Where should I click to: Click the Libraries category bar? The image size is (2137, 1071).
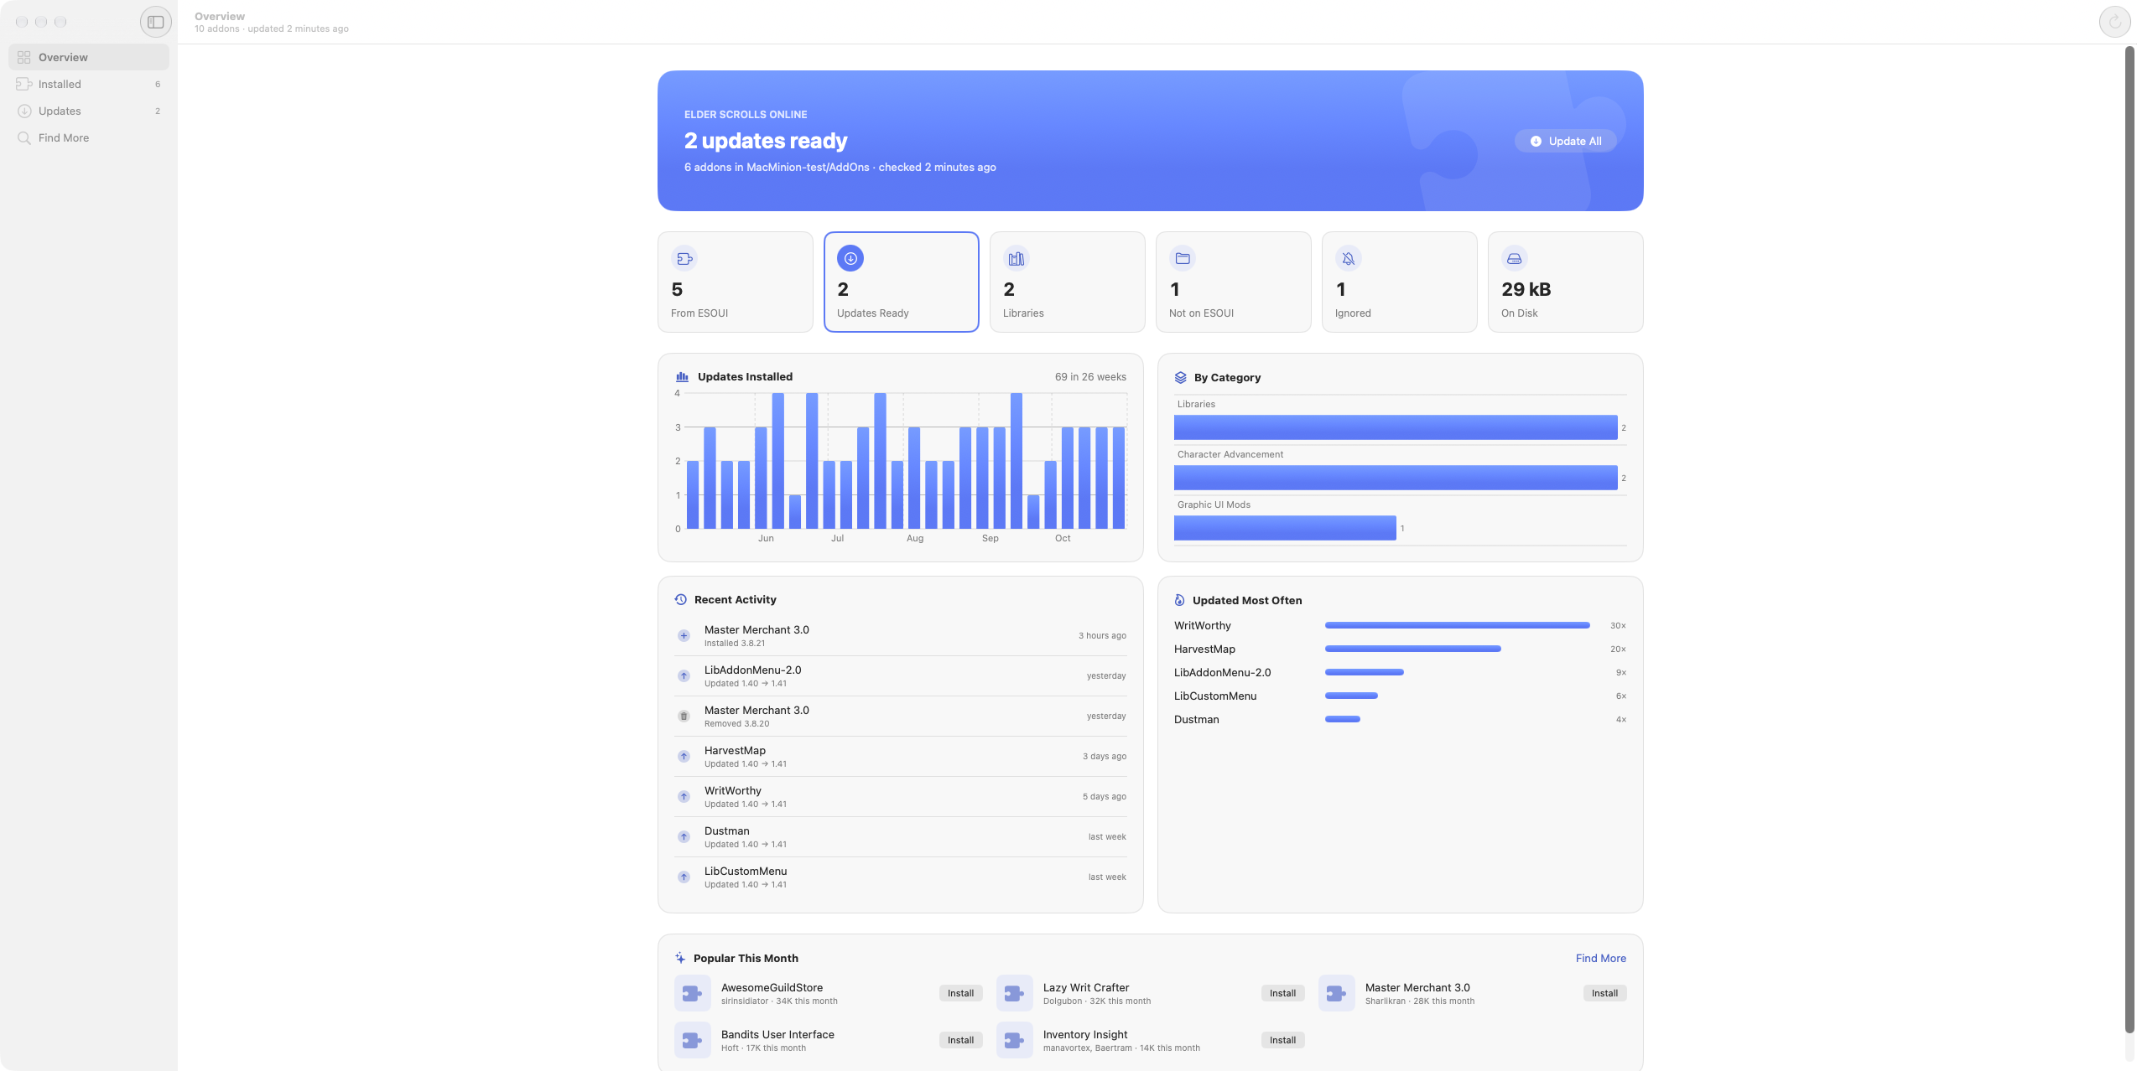click(1396, 427)
